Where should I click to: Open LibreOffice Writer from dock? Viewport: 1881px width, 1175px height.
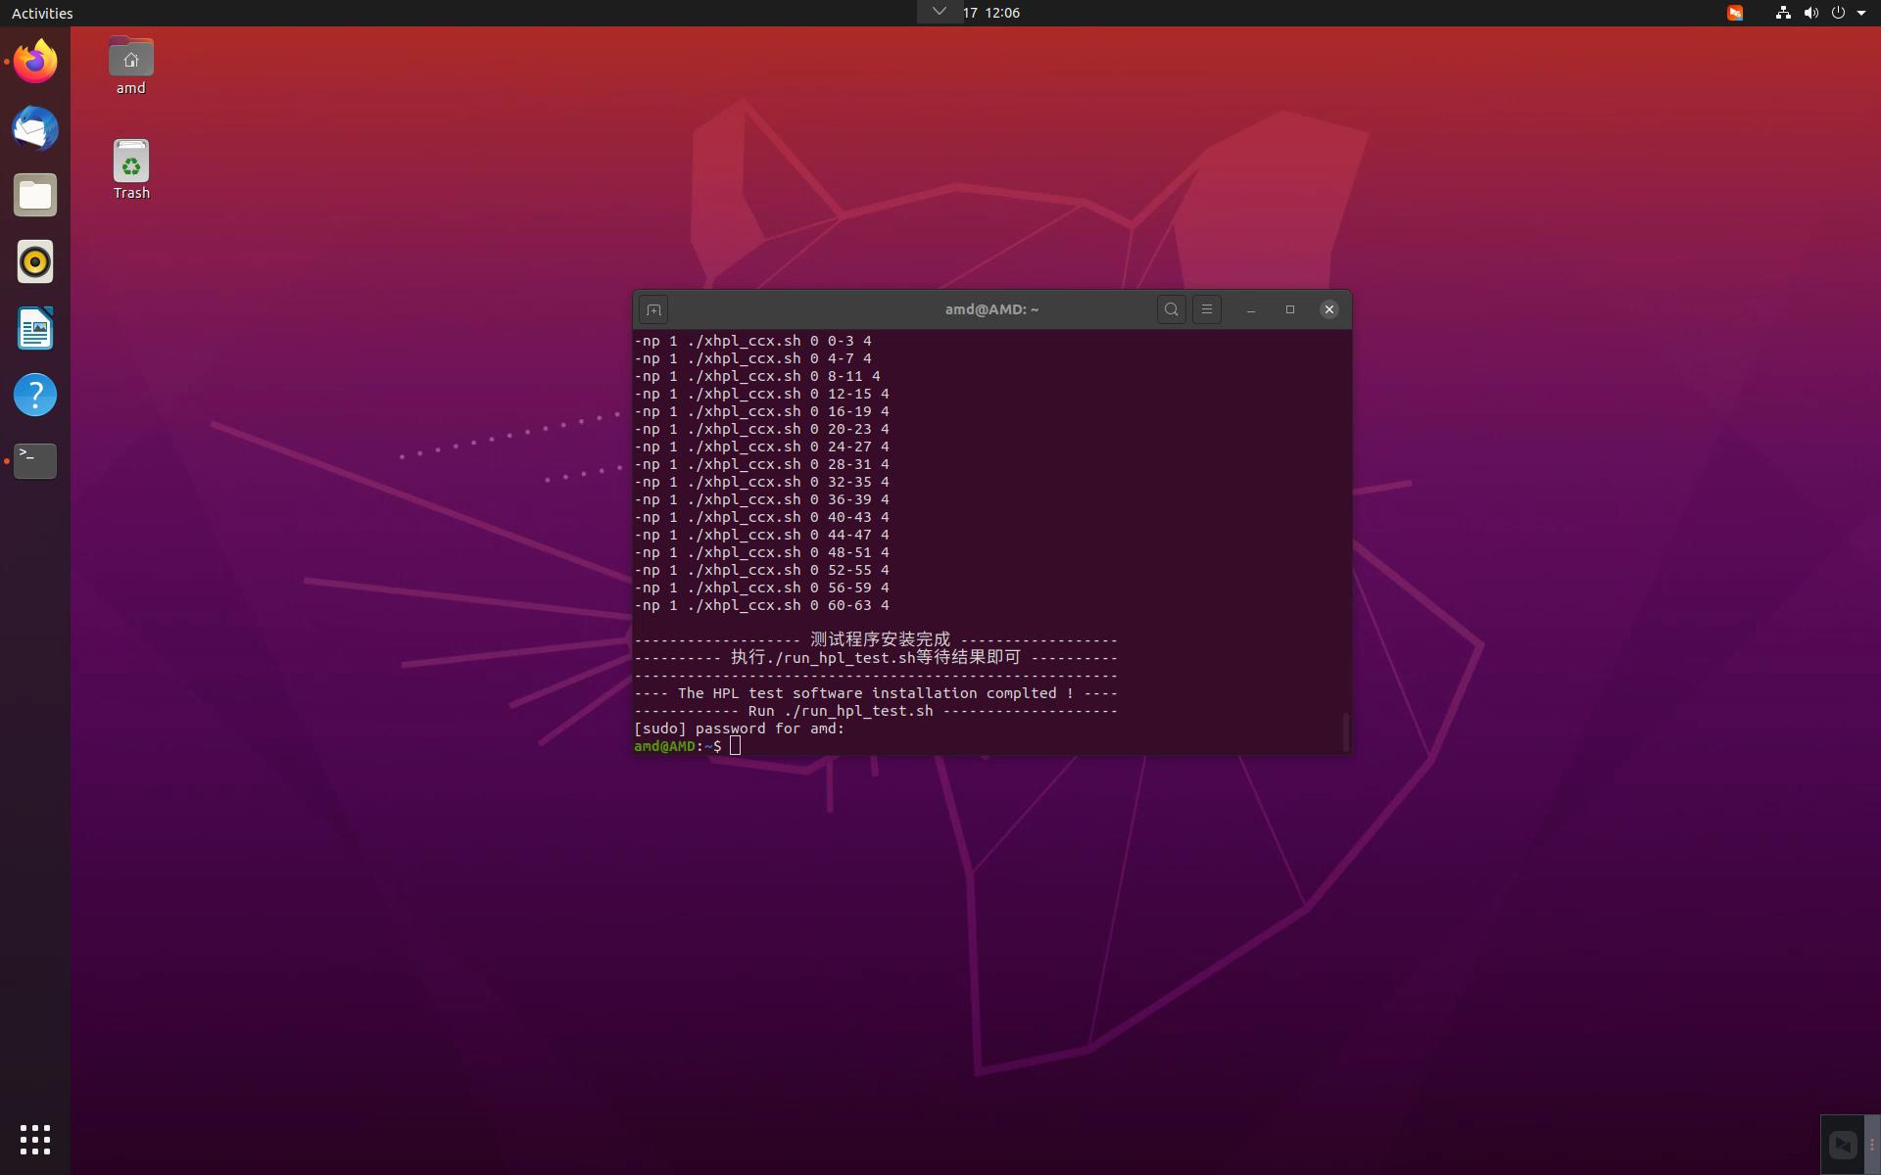[x=35, y=329]
